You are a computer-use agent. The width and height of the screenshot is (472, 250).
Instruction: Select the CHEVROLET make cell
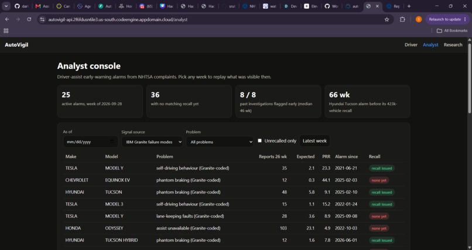tap(77, 180)
